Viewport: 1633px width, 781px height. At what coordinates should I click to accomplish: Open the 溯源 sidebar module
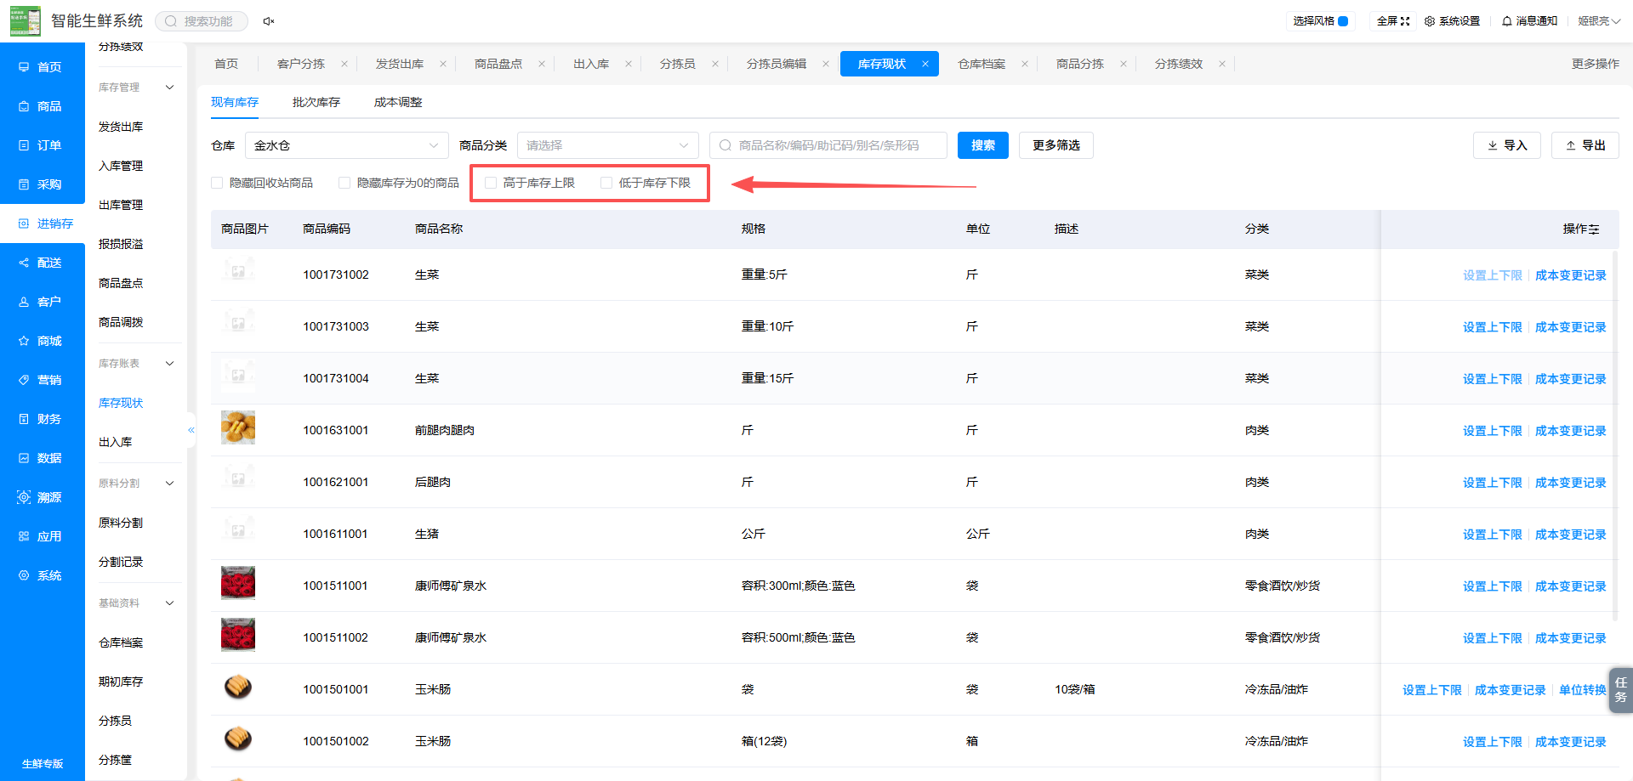pyautogui.click(x=41, y=497)
